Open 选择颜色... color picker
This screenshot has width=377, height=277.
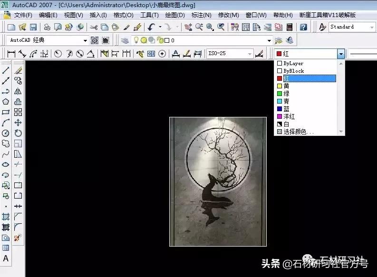[306, 132]
